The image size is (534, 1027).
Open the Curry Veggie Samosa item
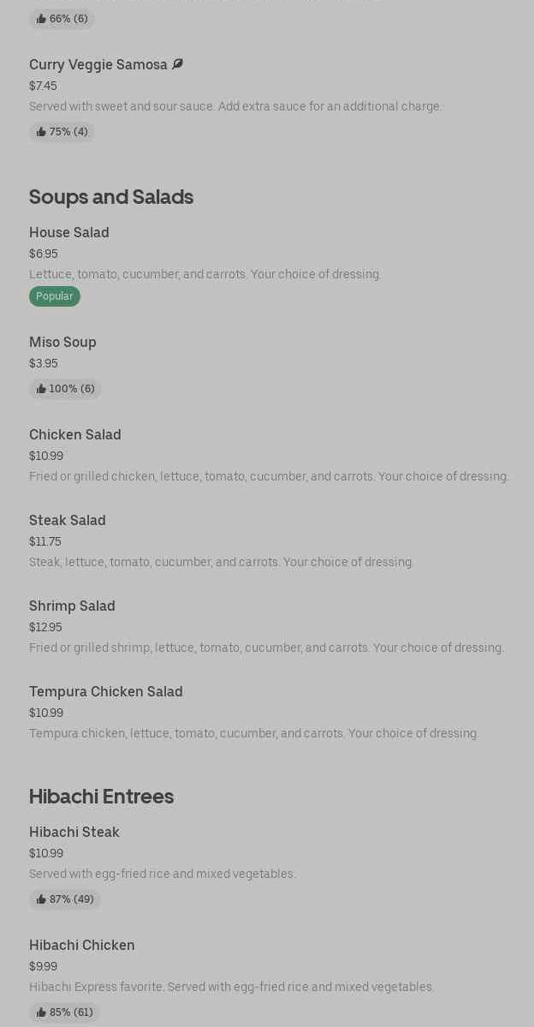pyautogui.click(x=98, y=65)
